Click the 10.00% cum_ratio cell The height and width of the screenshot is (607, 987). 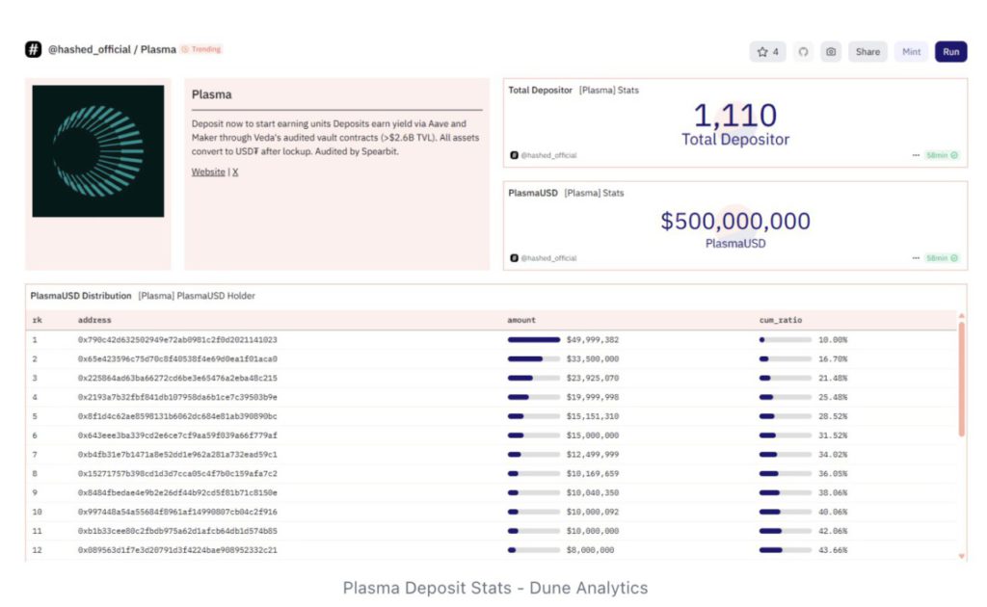tap(833, 340)
